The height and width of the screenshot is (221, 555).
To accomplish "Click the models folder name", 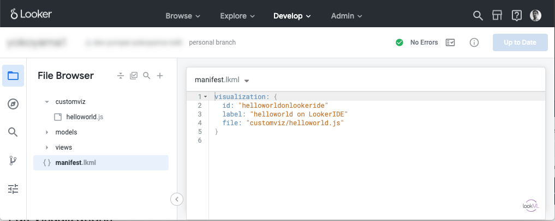I will click(66, 132).
